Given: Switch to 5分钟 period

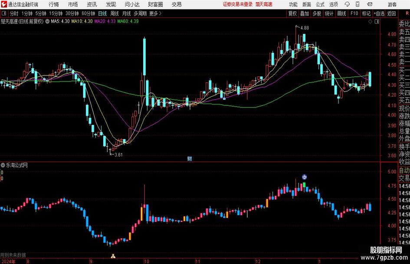Looking at the screenshot, I should tap(41, 13).
